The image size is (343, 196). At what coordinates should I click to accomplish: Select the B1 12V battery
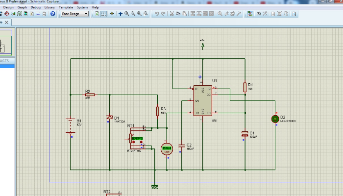(70, 126)
